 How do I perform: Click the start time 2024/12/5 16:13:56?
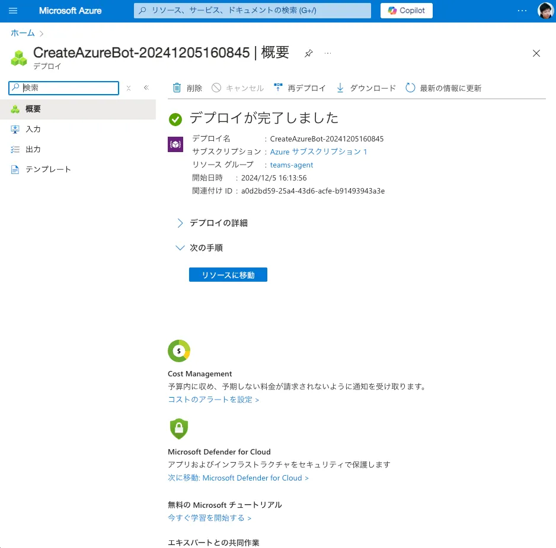(274, 178)
